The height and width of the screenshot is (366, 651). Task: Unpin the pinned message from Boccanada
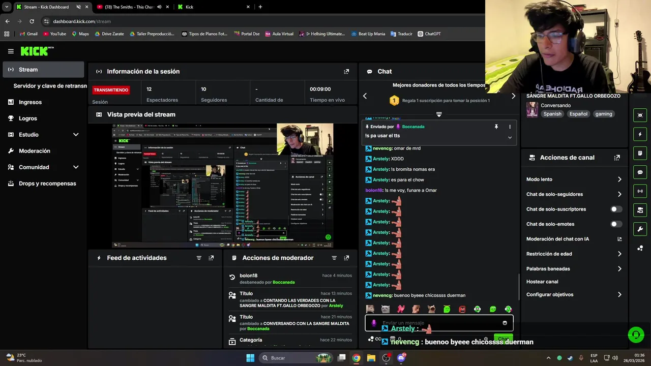pos(496,127)
